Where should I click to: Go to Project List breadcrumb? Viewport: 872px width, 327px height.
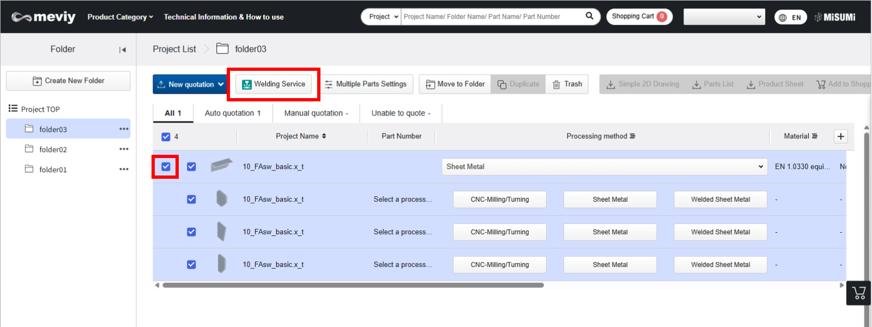[x=174, y=49]
